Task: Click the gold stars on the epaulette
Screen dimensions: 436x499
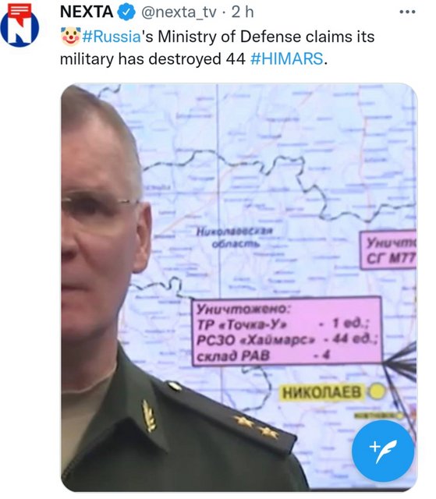Action: tap(256, 426)
